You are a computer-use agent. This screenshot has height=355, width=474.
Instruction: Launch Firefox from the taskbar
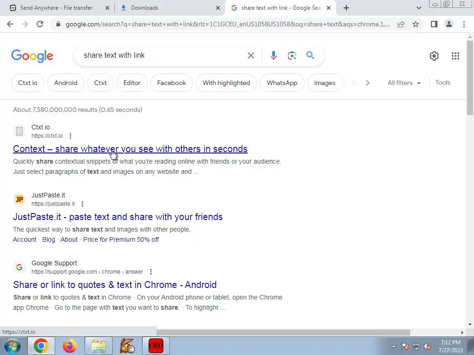(x=70, y=346)
